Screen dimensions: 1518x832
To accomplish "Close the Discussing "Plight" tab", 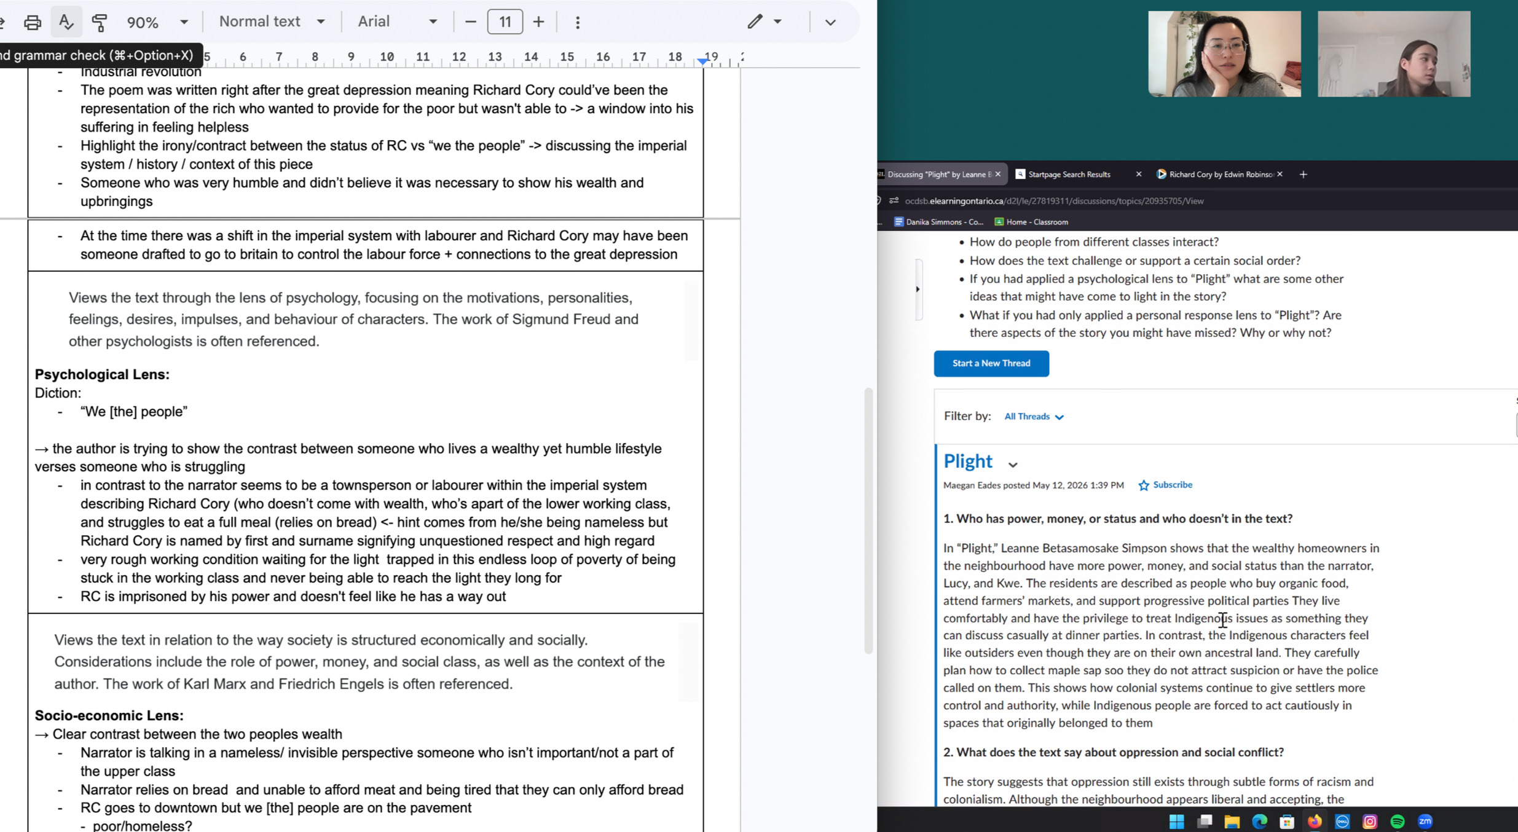I will (x=998, y=175).
